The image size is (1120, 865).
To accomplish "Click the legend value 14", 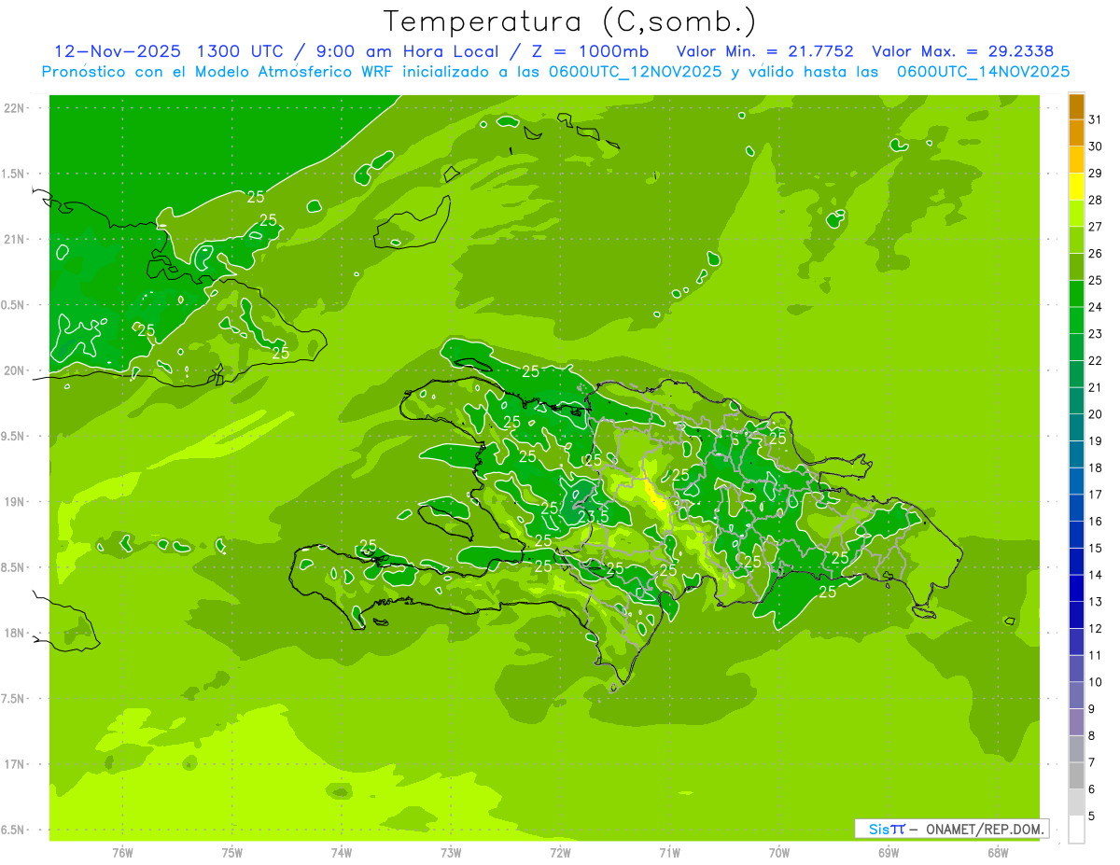I will pos(1096,575).
